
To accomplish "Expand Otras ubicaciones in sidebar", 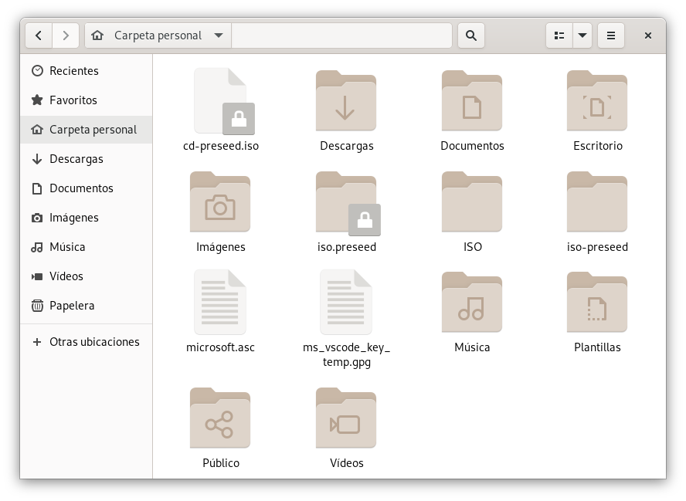I will click(93, 342).
